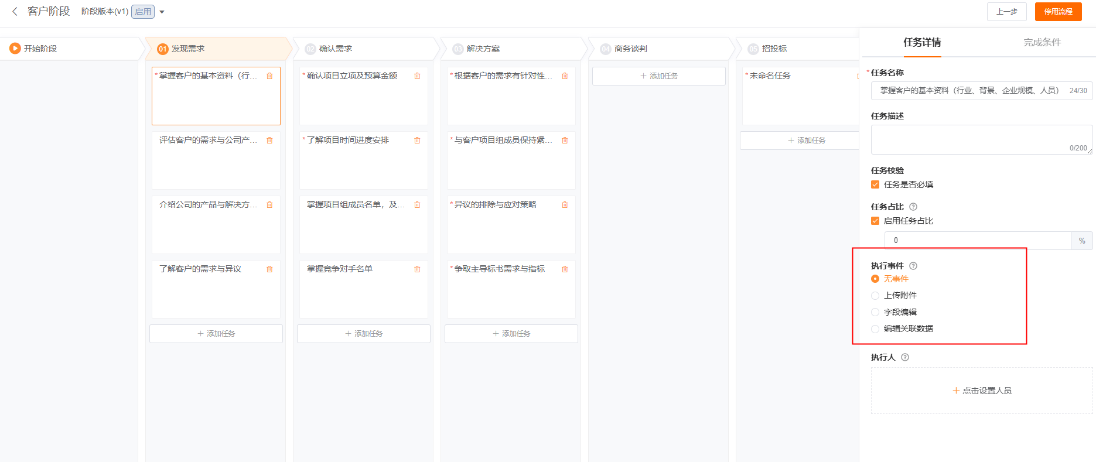Select the 解决方案 stage header

point(483,49)
